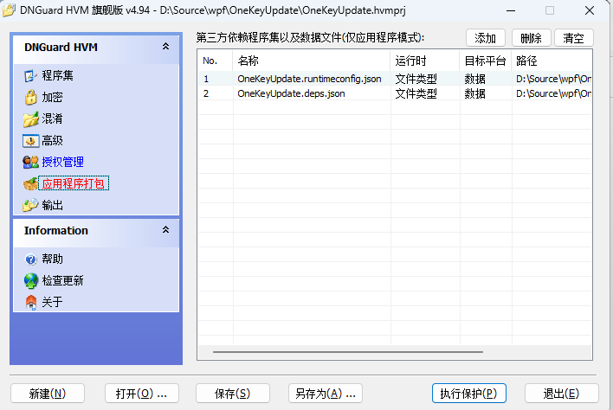Click path cell of deps.json row
Image resolution: width=613 pixels, height=410 pixels.
(553, 93)
